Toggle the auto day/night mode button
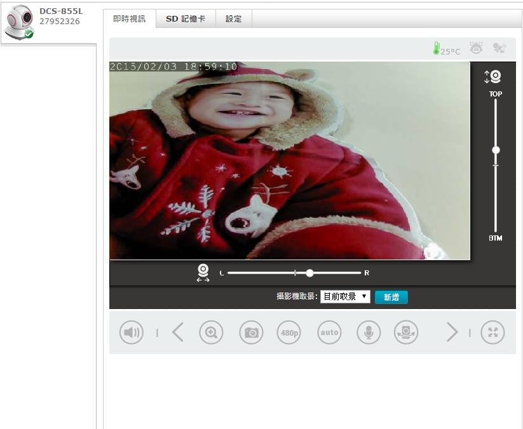Screen dimensions: 523x429 point(329,333)
